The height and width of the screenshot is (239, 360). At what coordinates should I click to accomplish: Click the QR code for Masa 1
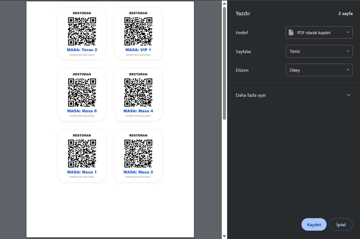[x=82, y=154]
